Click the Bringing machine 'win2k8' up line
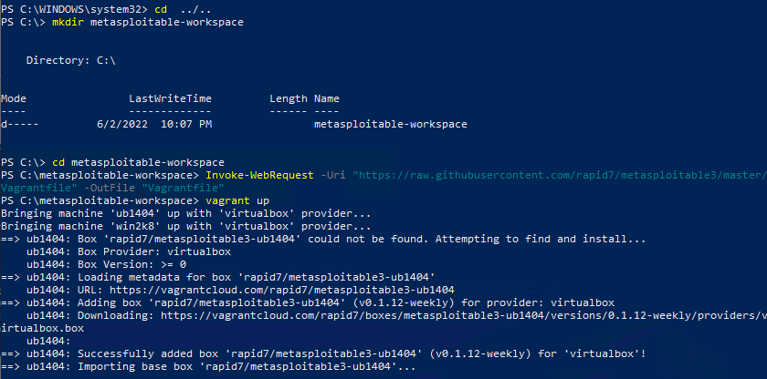Image resolution: width=767 pixels, height=379 pixels. tap(186, 226)
